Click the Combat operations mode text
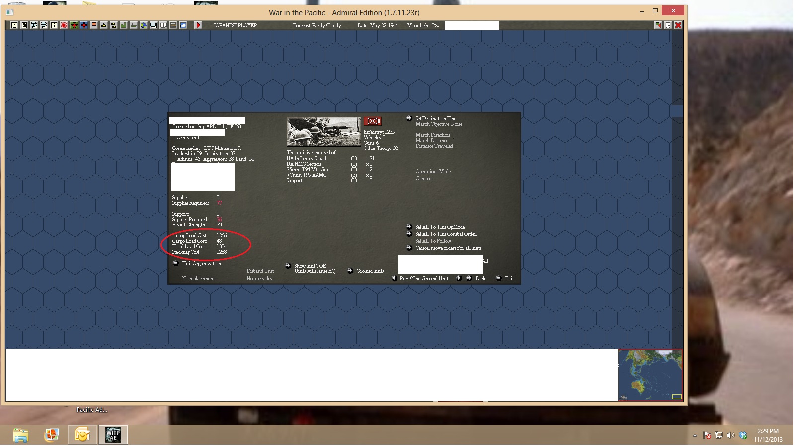The image size is (795, 447). pyautogui.click(x=424, y=178)
